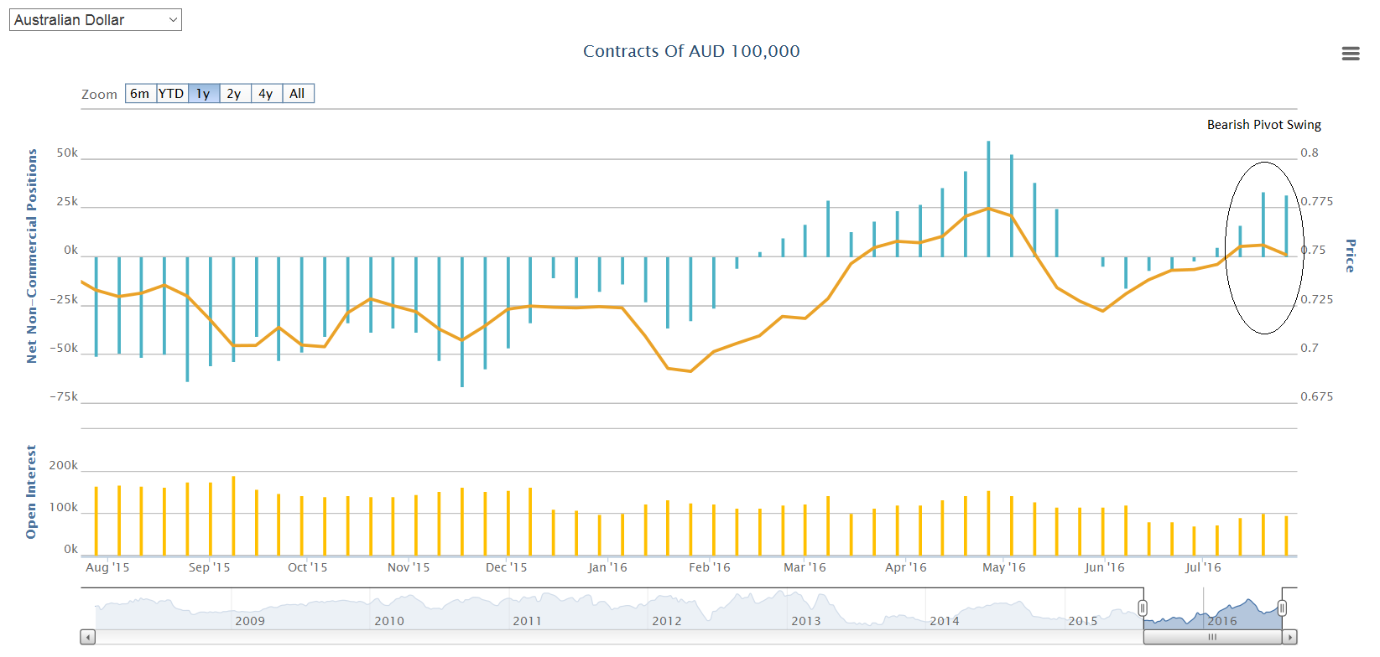The image size is (1380, 657).
Task: Select the YTD zoom range
Action: point(172,94)
